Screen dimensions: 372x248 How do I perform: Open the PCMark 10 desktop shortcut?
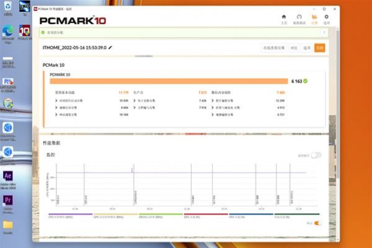[x=25, y=32]
